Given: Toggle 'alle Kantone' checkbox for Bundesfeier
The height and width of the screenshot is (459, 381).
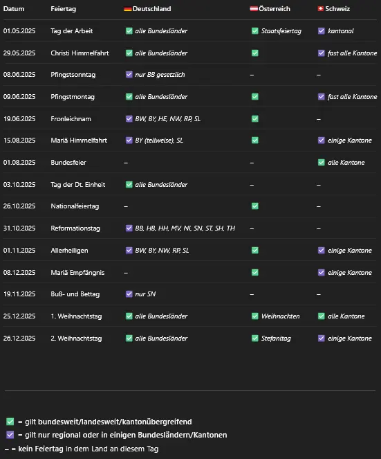Looking at the screenshot, I should (x=322, y=162).
